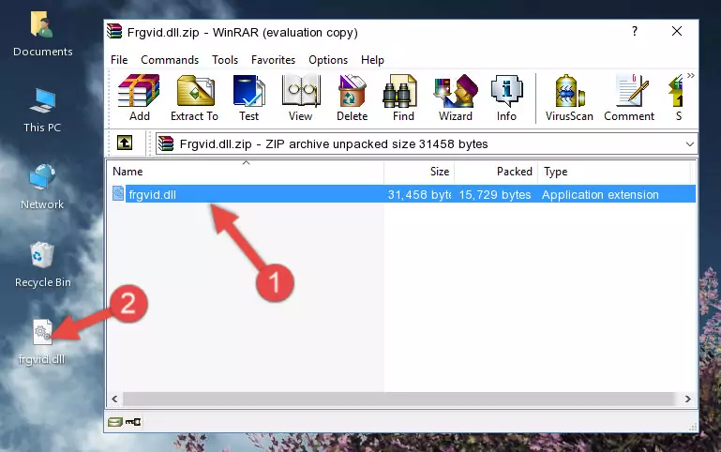Open the Options menu
The width and height of the screenshot is (721, 452).
[328, 60]
